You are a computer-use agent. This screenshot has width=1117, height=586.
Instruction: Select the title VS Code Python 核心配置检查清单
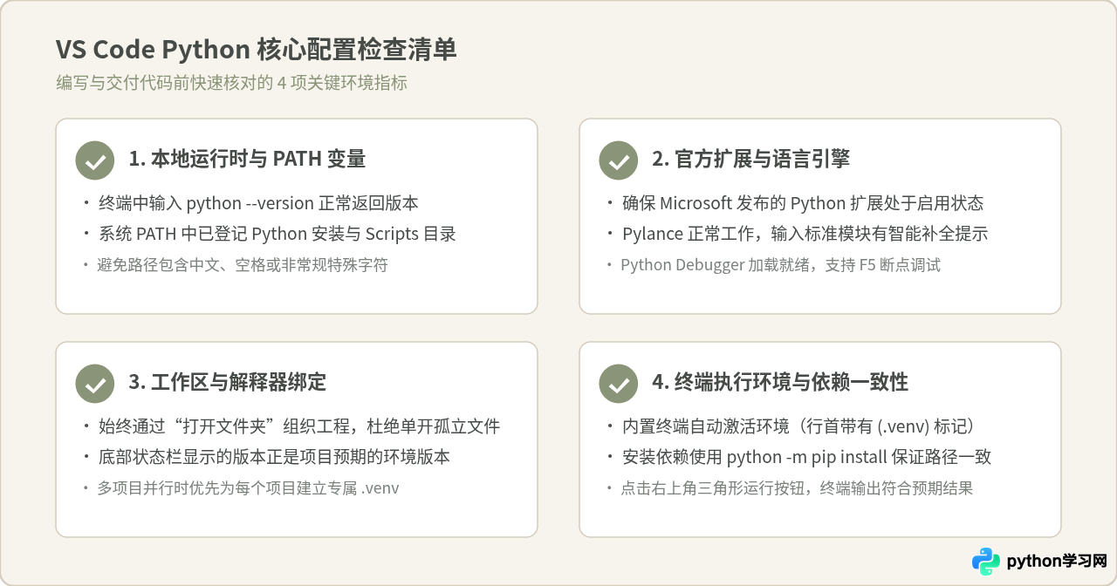(257, 50)
